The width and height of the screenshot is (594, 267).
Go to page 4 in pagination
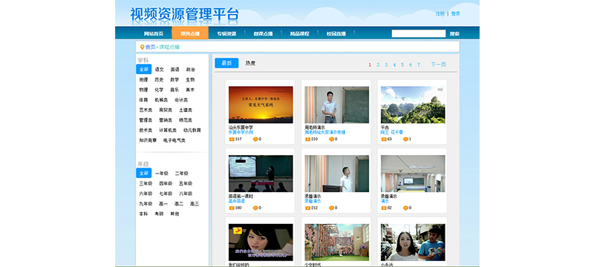(x=394, y=65)
